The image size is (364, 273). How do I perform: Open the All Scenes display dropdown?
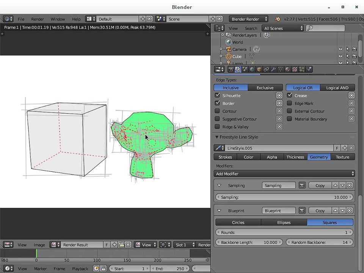283,28
